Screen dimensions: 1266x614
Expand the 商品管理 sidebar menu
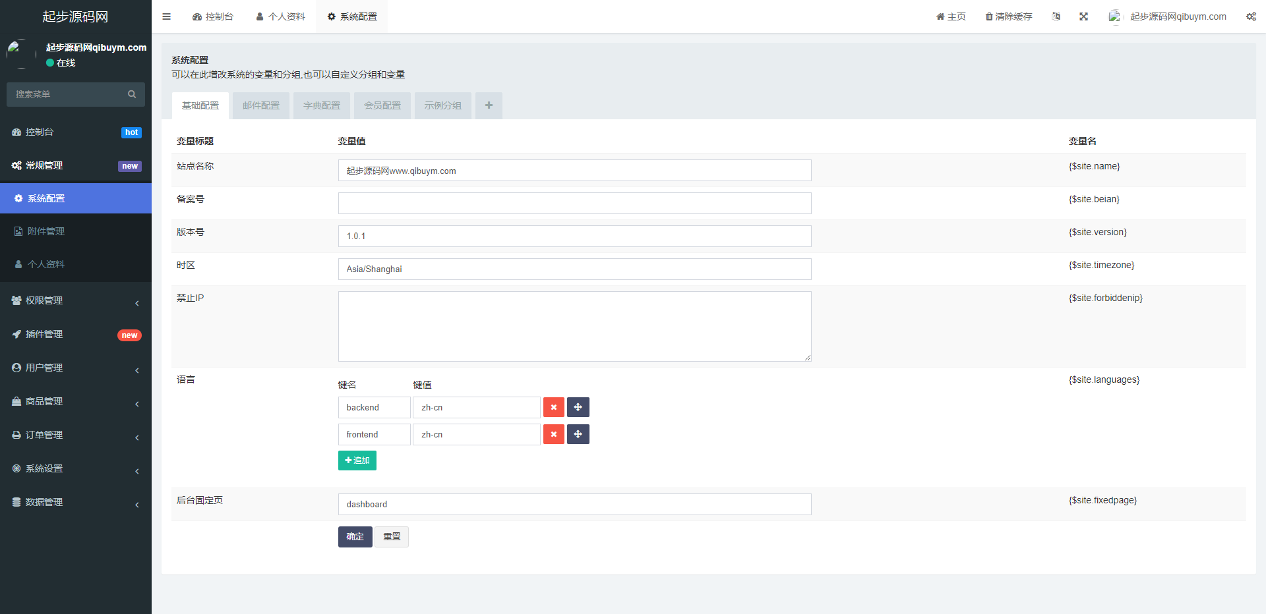76,401
